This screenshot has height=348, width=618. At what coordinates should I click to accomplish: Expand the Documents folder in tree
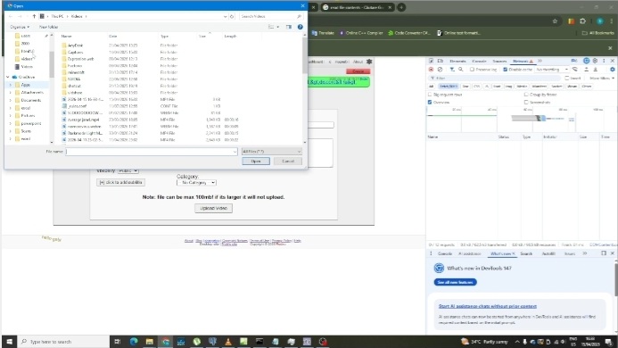(10, 100)
